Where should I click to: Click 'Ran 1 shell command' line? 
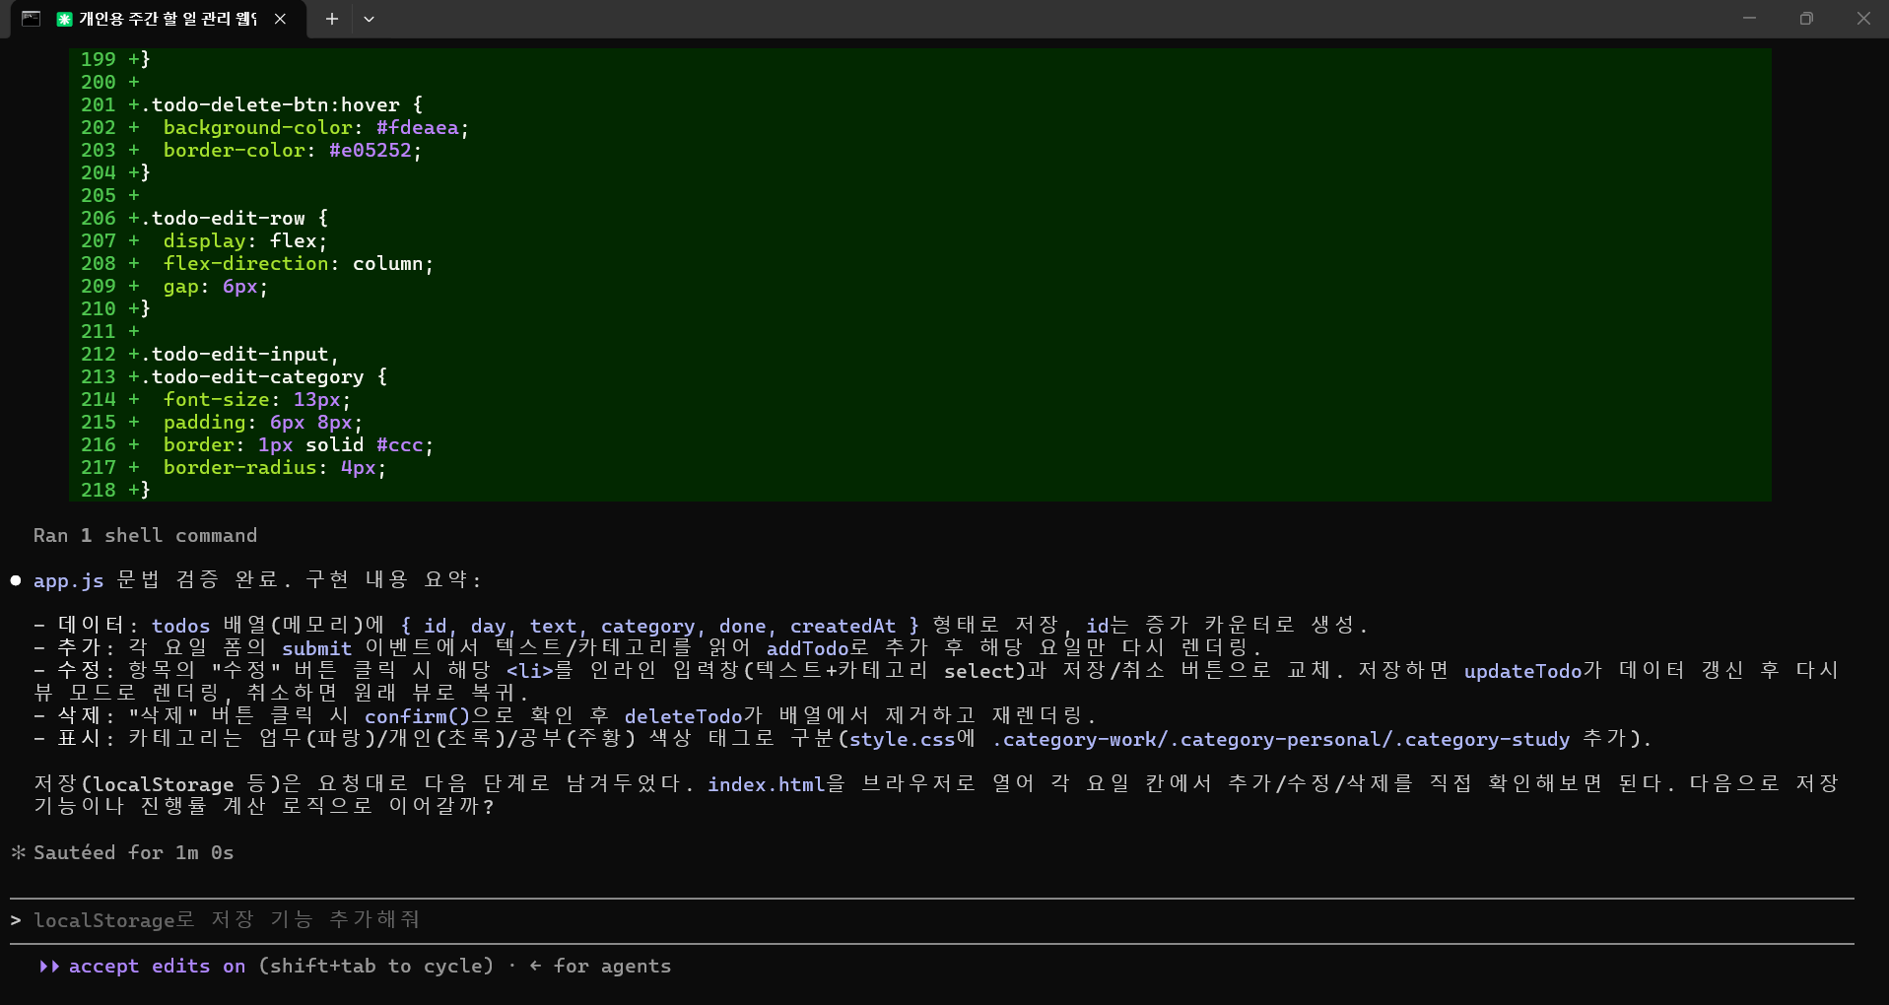coord(145,536)
